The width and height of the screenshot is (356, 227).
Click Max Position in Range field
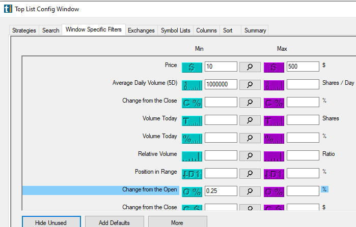pyautogui.click(x=303, y=173)
